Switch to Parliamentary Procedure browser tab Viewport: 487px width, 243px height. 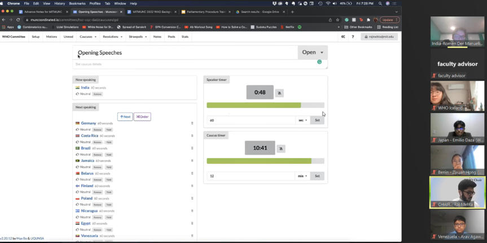tap(206, 12)
